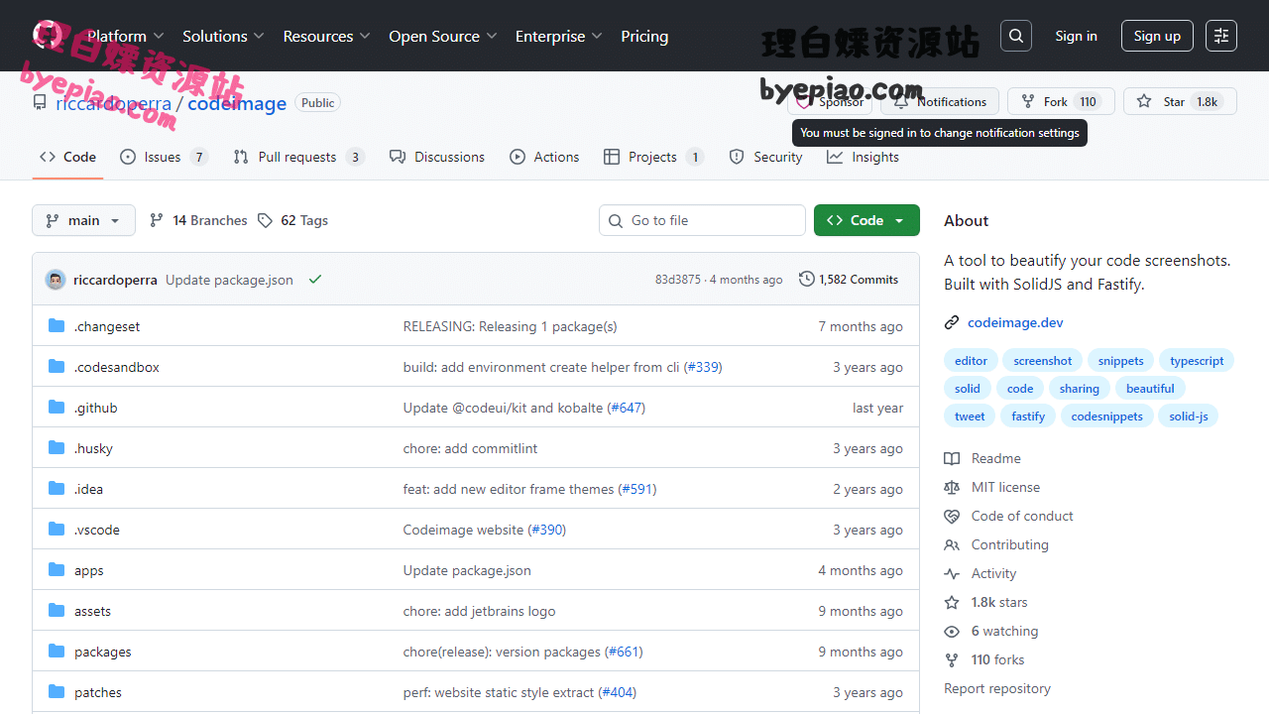Screen dimensions: 1269x714
Task: View the 14 Branches link
Action: 198,220
